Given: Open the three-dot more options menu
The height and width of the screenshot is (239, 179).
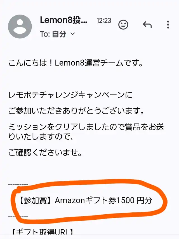Looking at the screenshot, I should [x=168, y=25].
